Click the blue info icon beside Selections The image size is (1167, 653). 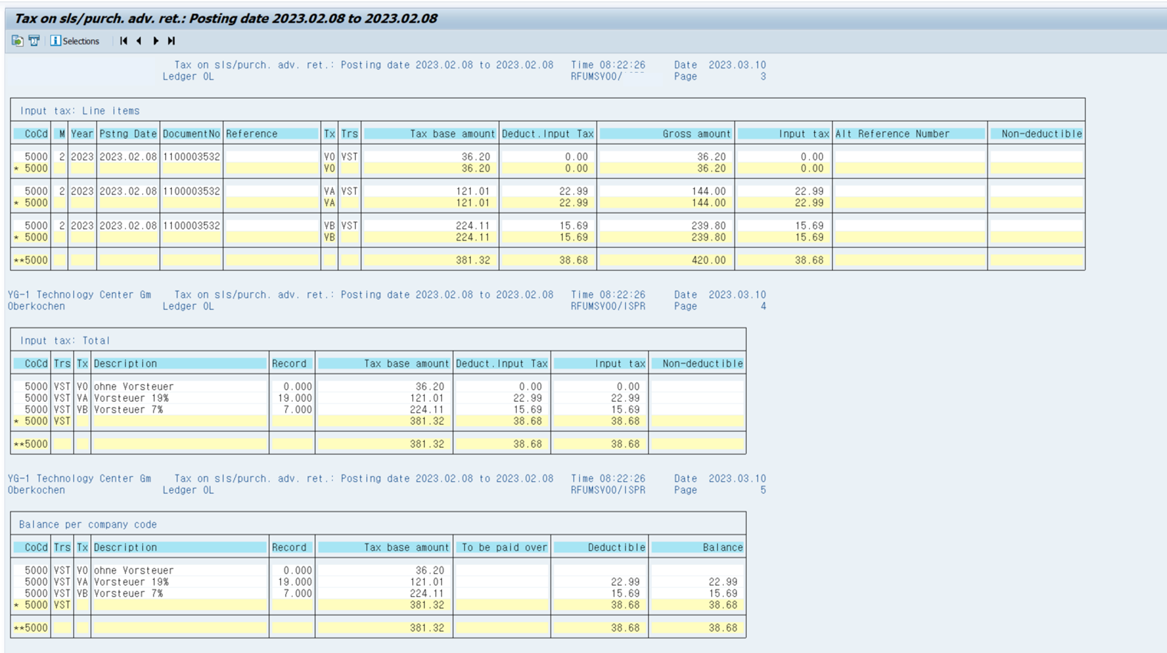[55, 41]
